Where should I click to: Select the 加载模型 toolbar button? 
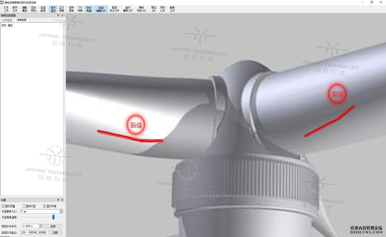click(25, 9)
